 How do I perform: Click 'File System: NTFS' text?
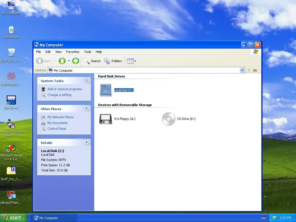53,160
